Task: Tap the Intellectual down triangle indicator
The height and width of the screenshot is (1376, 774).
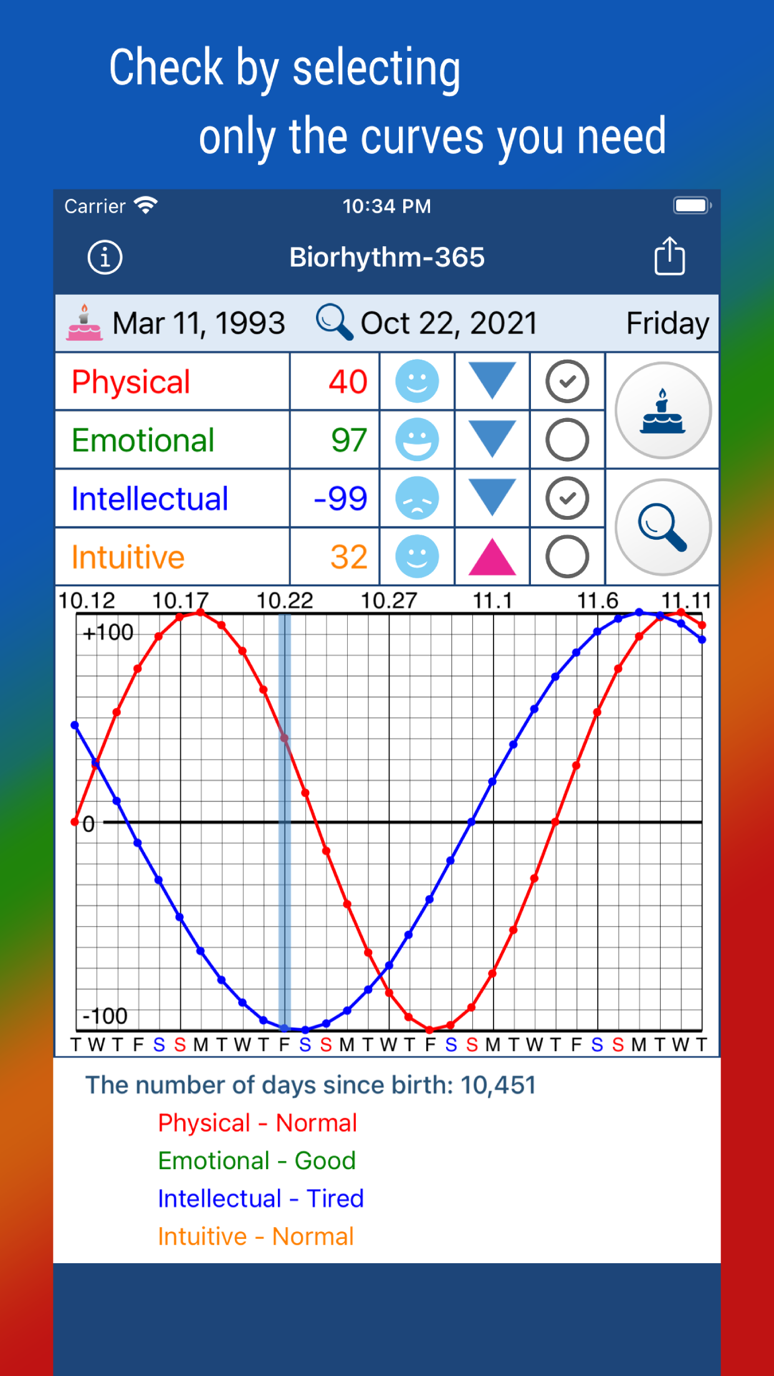Action: click(492, 497)
